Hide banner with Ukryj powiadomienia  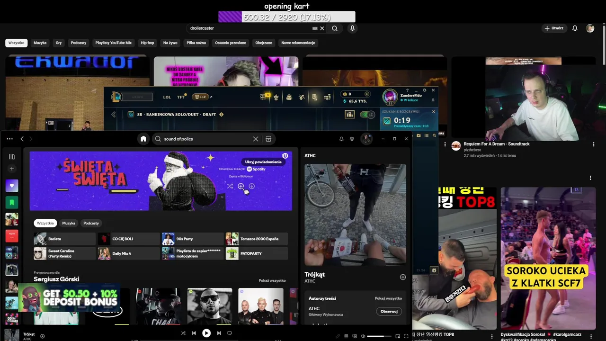coord(263,162)
